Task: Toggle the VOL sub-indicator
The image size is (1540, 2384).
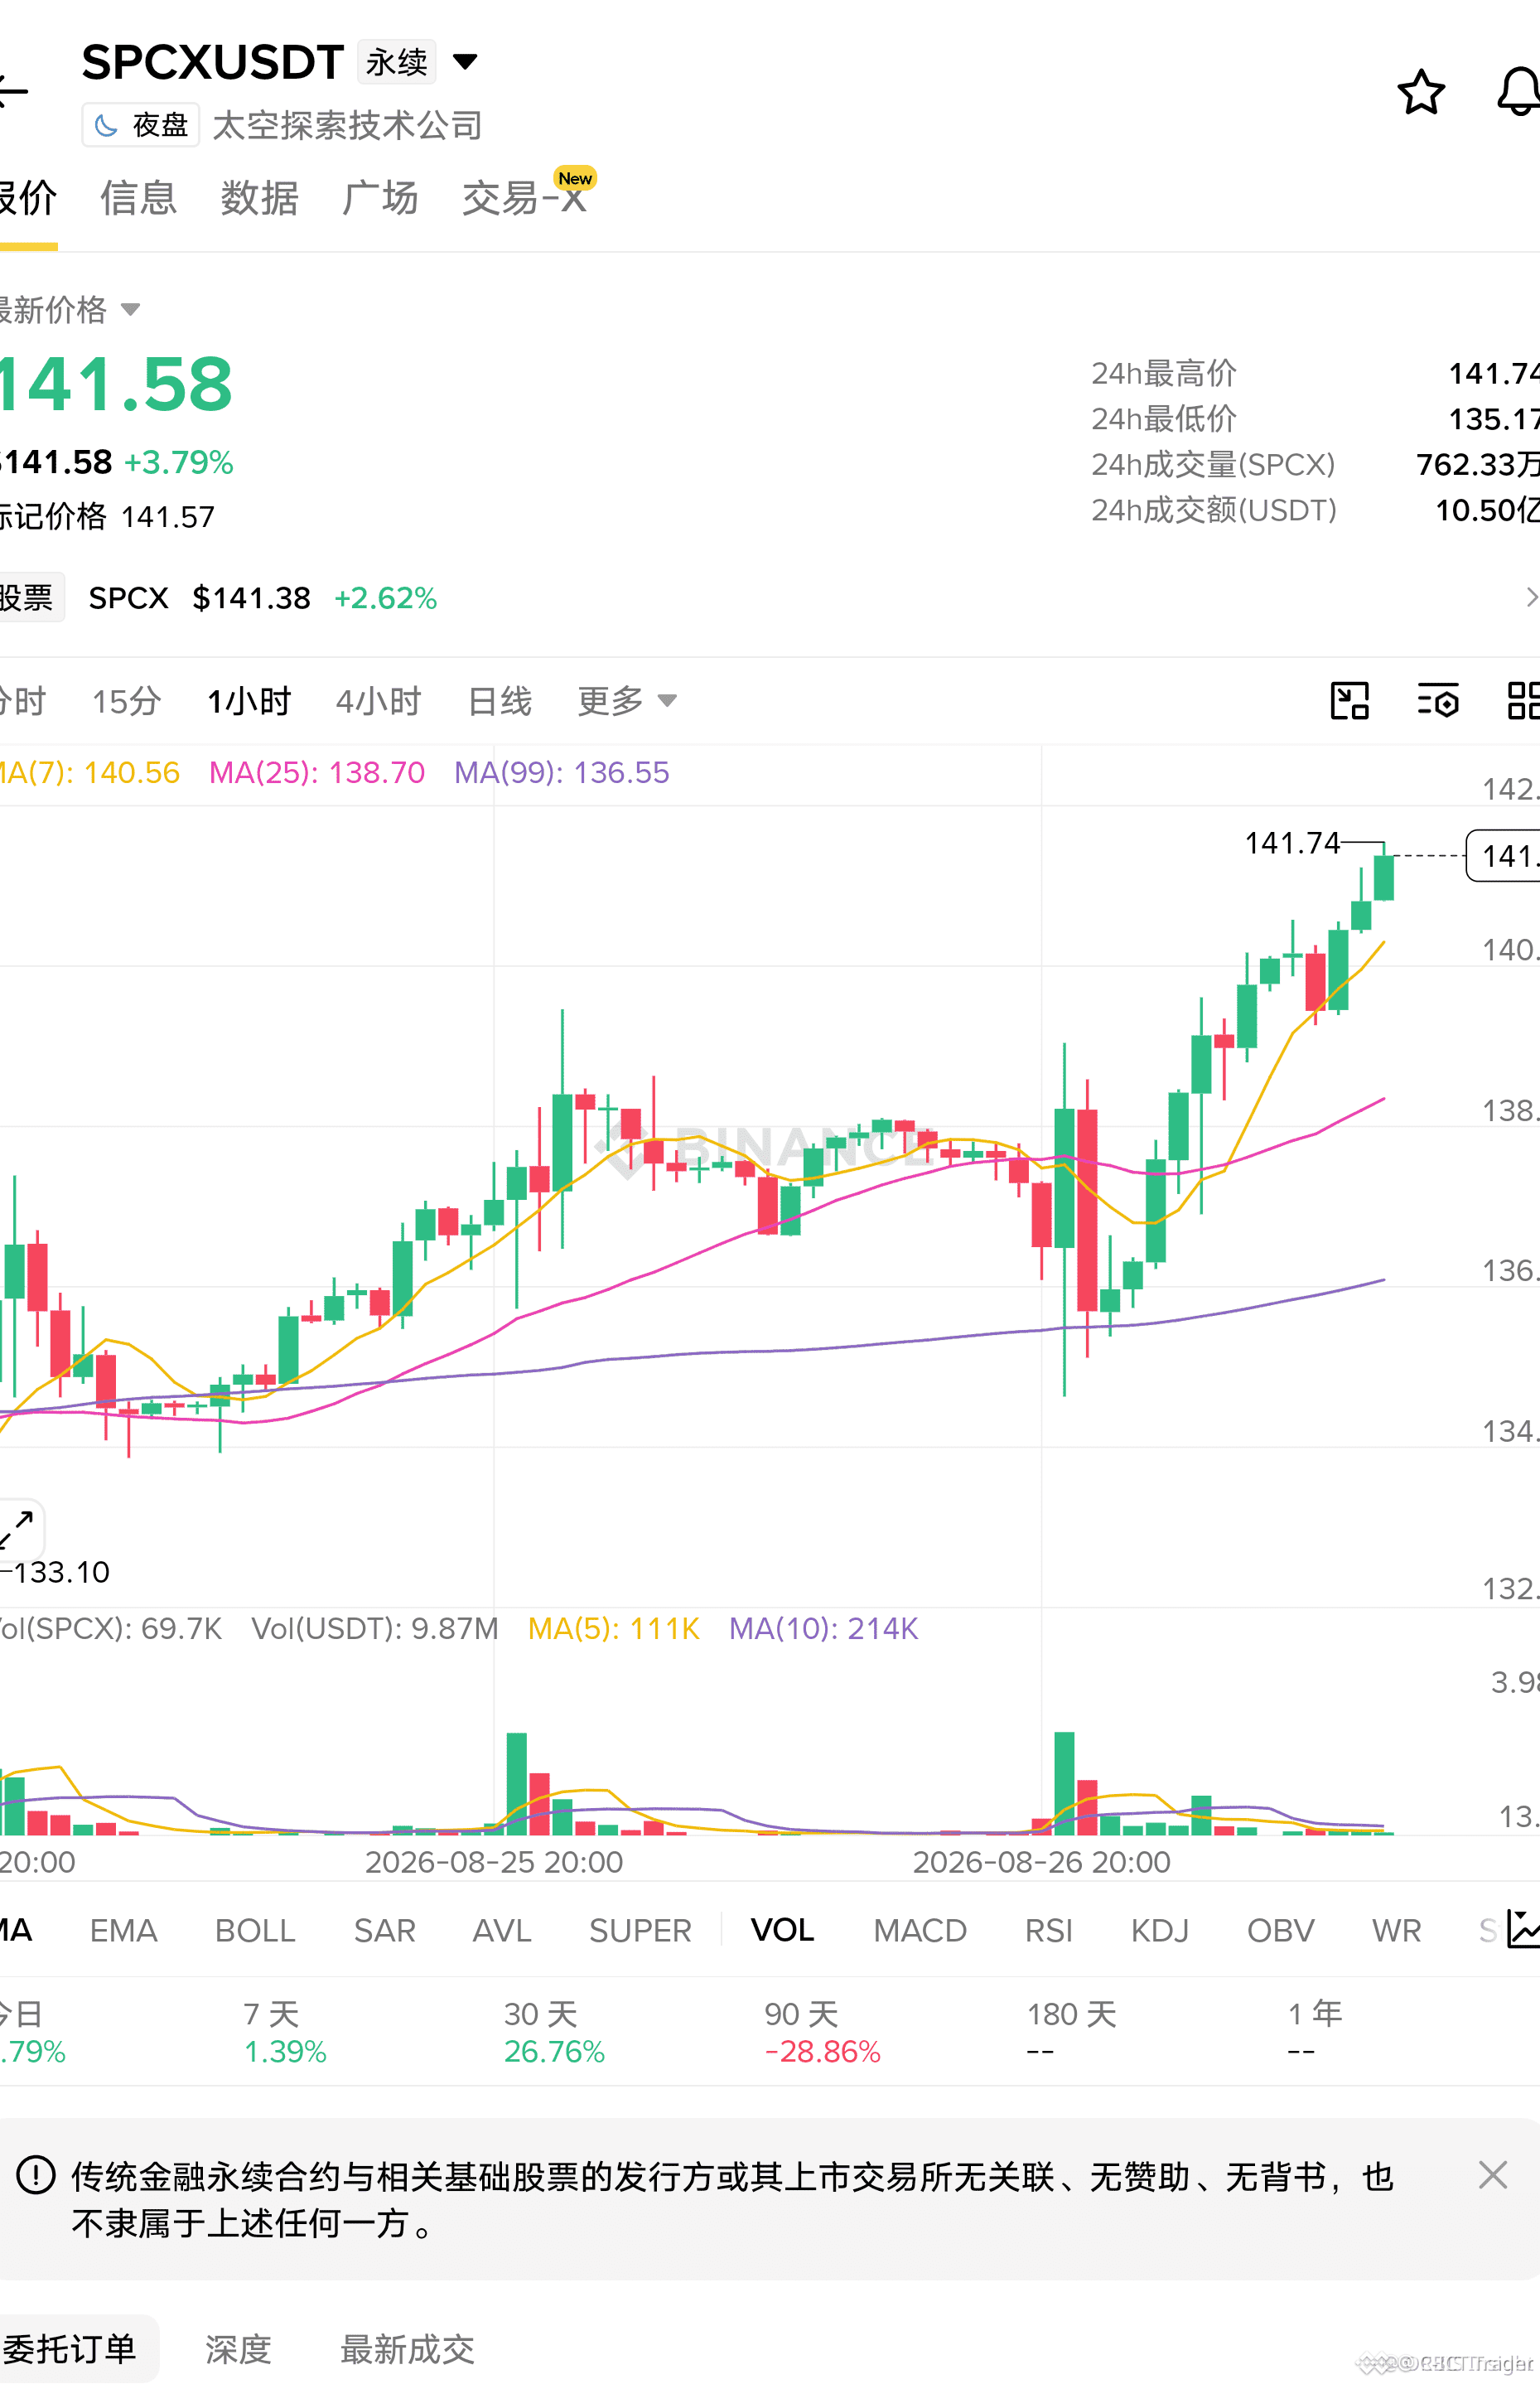Action: point(782,1930)
